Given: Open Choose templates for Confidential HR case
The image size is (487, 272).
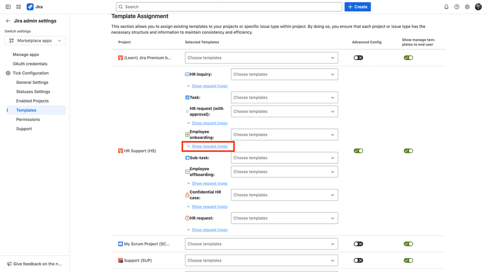Looking at the screenshot, I should [284, 194].
